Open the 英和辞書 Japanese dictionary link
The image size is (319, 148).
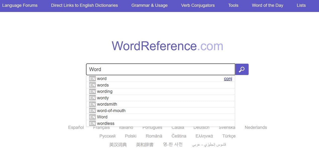[145, 144]
